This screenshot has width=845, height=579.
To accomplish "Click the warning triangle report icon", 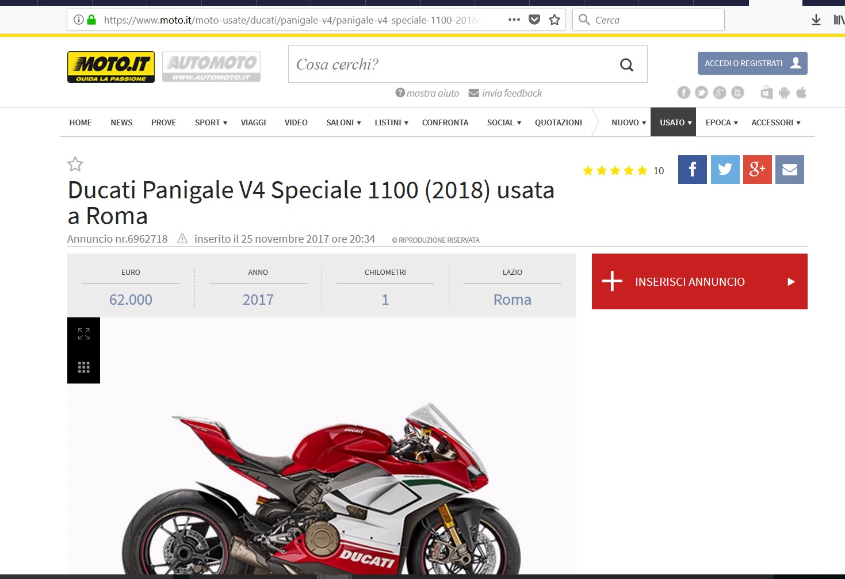I will tap(182, 238).
